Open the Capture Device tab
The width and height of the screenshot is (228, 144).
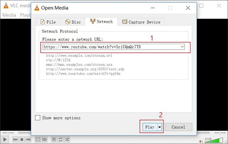click(x=141, y=22)
